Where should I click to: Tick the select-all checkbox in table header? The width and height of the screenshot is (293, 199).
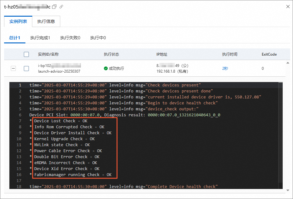click(x=26, y=54)
